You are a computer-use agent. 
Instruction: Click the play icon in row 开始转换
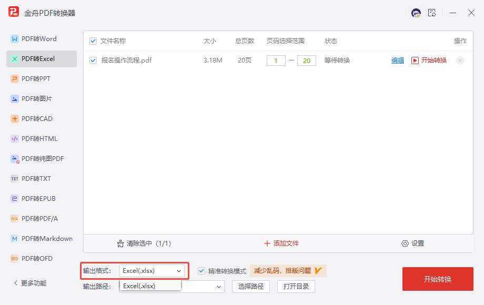(415, 60)
